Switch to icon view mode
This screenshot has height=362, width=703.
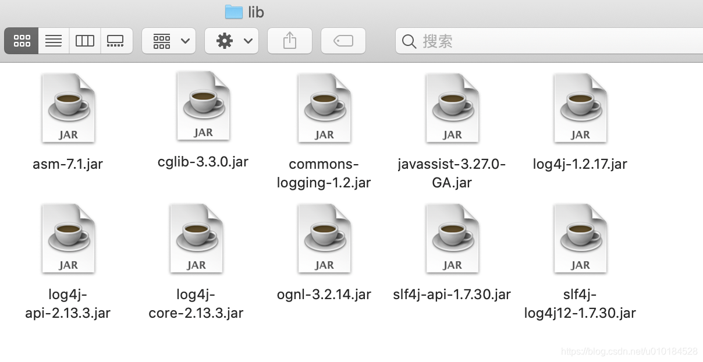21,41
